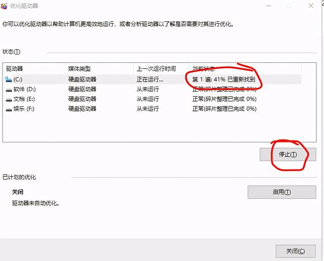Click 正在运行... status for C: drive

[150, 79]
